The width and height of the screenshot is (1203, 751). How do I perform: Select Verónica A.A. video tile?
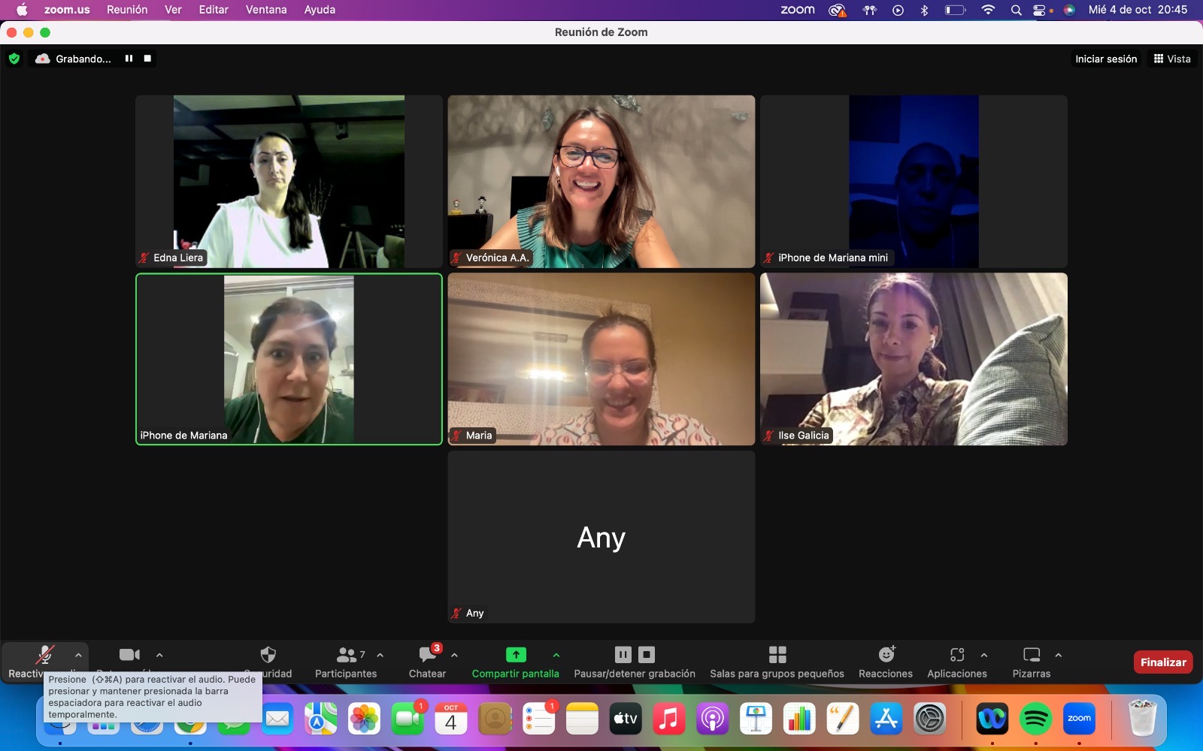coord(601,181)
